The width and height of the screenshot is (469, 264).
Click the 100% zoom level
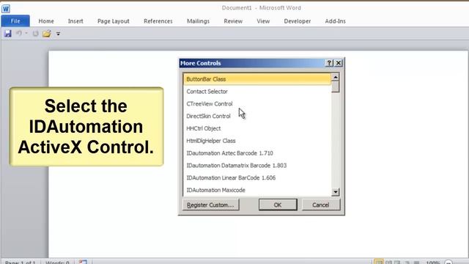[432, 263]
